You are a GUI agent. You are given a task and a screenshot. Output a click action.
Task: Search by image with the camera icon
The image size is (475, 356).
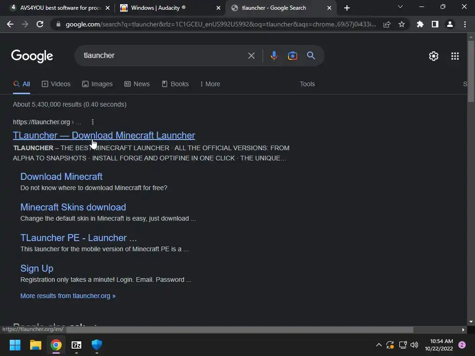coord(292,56)
